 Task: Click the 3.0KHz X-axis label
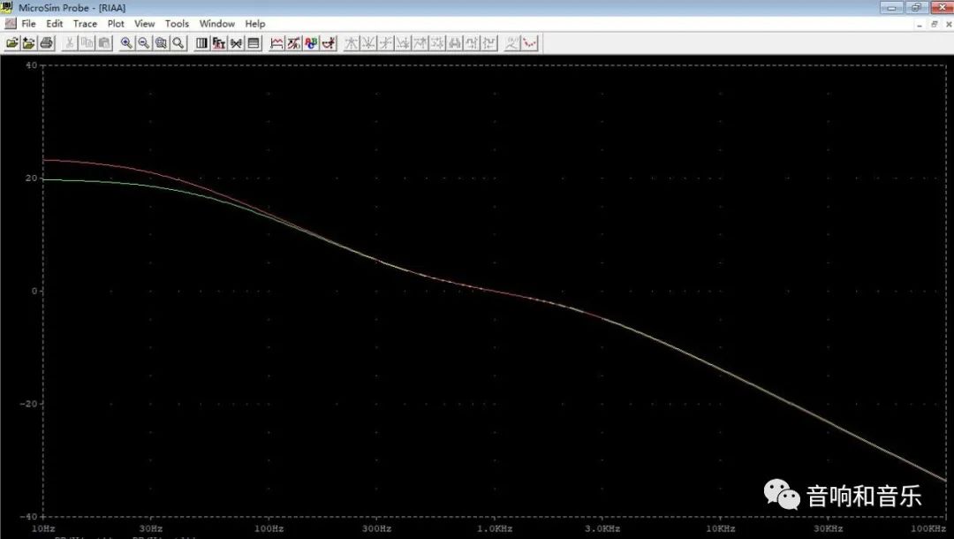602,528
